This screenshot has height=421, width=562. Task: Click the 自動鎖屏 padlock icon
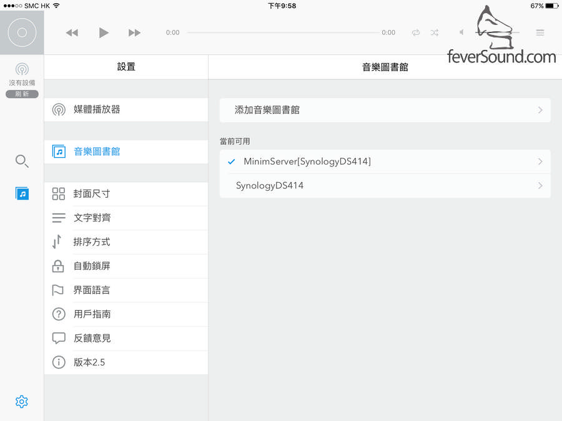click(x=58, y=266)
